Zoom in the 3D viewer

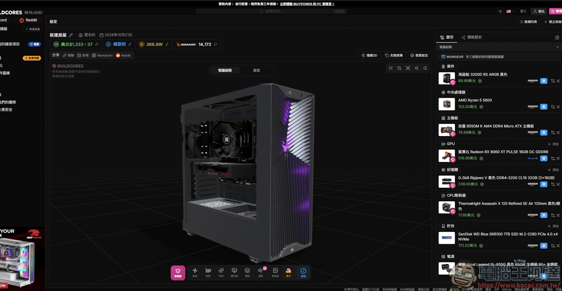click(x=416, y=68)
